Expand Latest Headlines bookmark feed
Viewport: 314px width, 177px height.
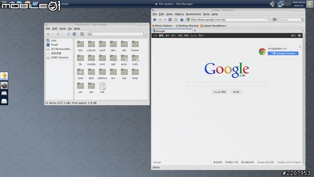coord(213,26)
